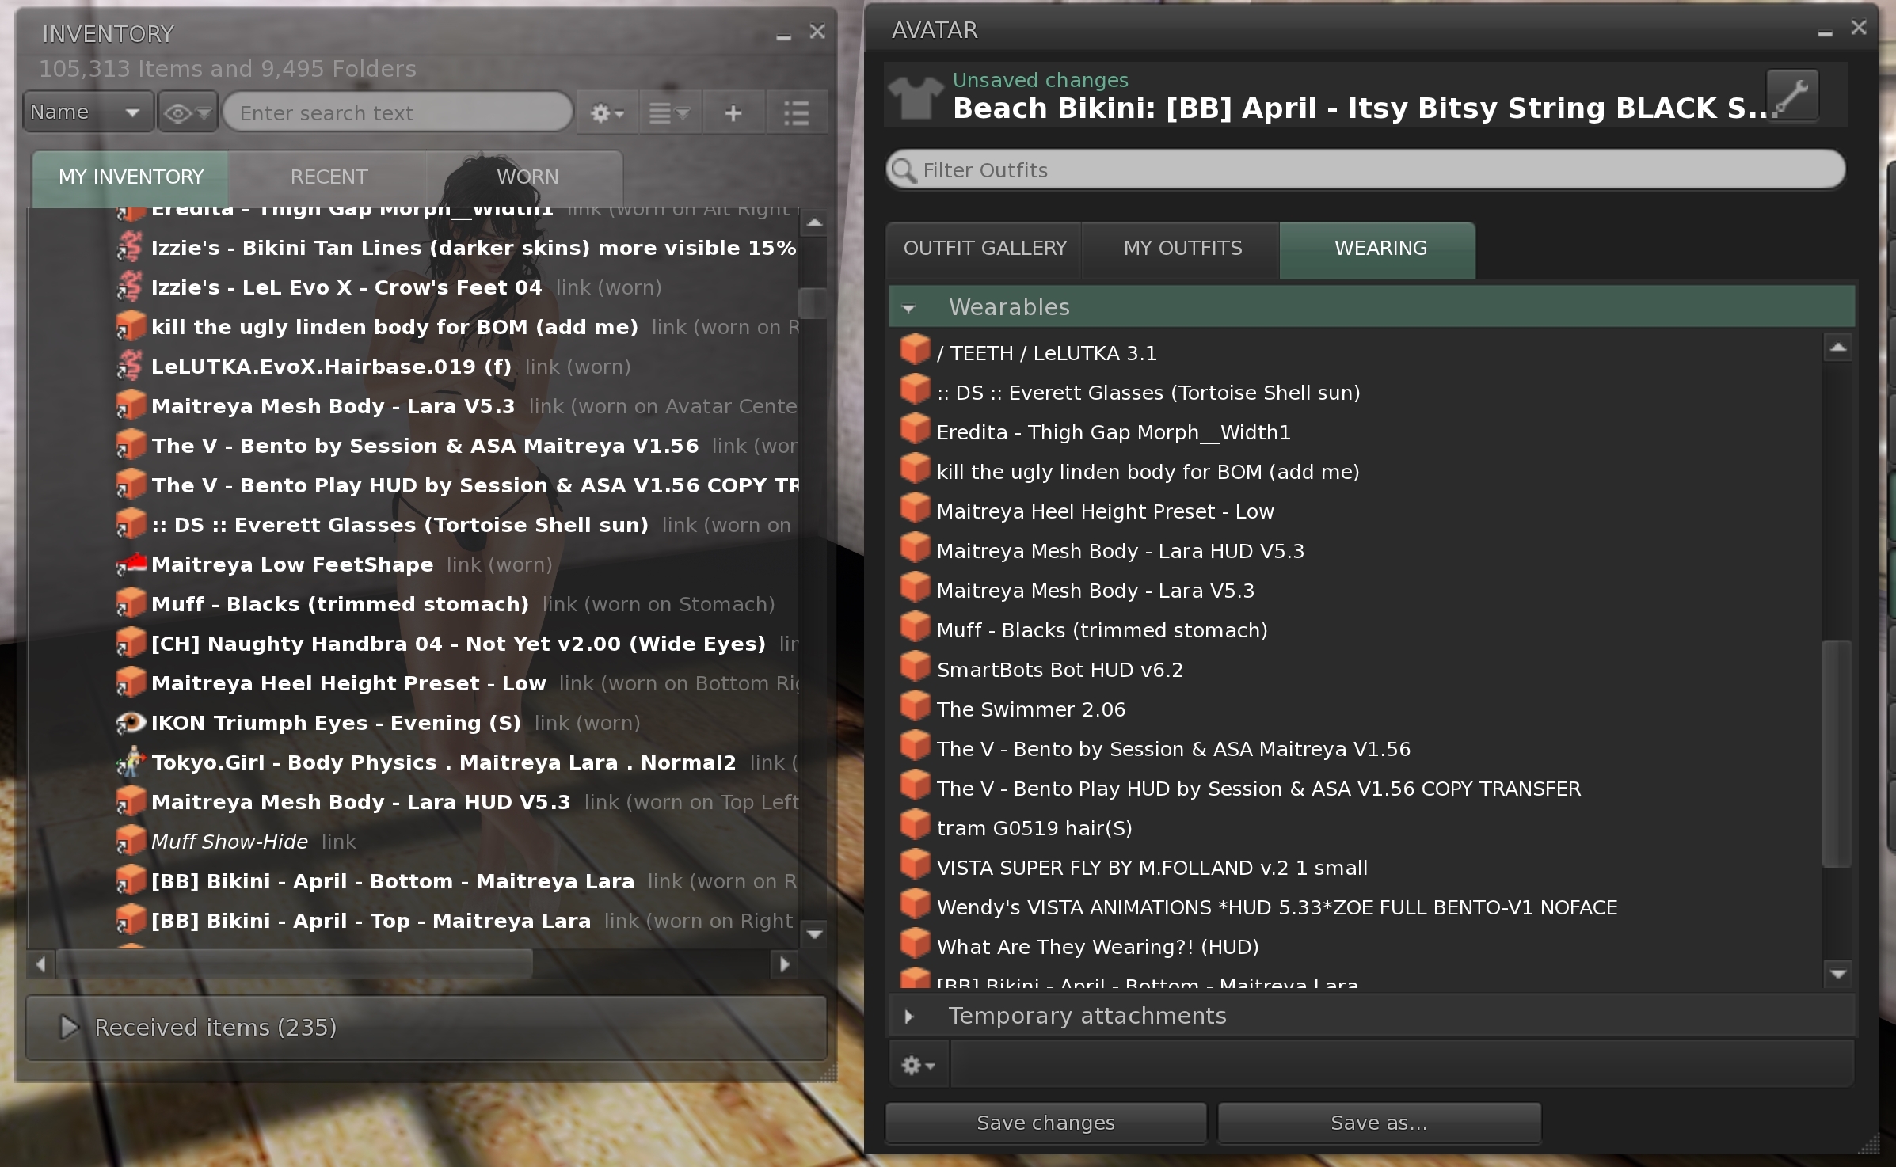Click the Filter Outfits search field

(x=1365, y=170)
